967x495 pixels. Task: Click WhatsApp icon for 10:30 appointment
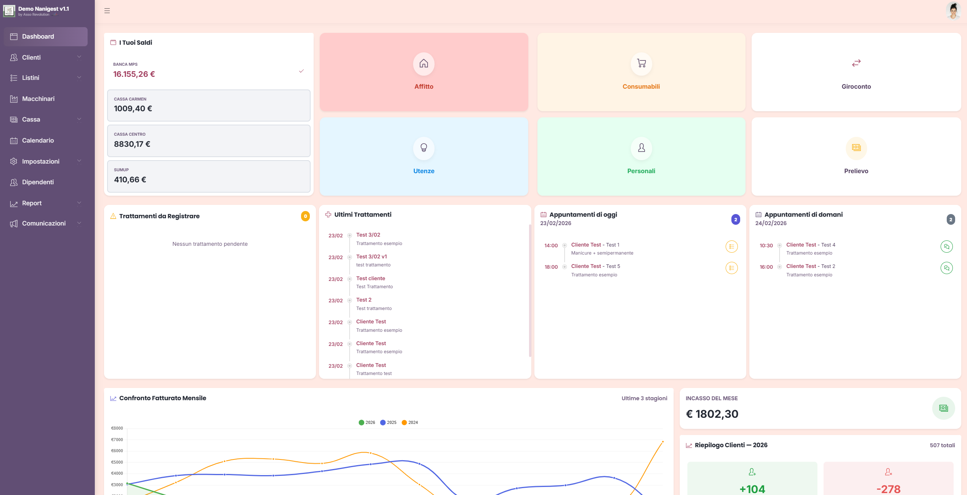pyautogui.click(x=946, y=247)
